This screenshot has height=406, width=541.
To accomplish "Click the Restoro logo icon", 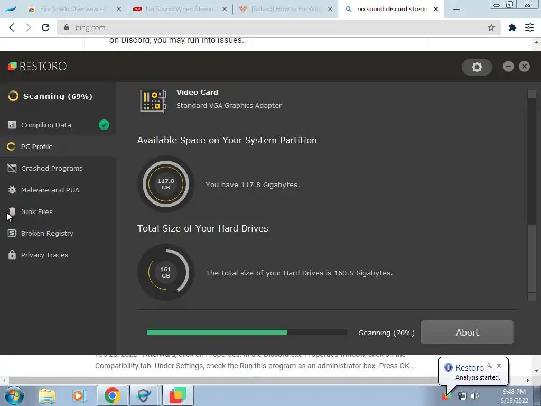I will 13,66.
